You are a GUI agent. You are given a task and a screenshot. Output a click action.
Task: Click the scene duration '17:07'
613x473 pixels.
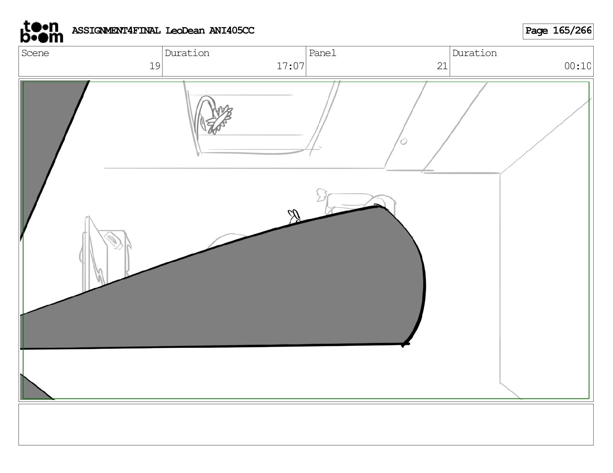(x=290, y=66)
